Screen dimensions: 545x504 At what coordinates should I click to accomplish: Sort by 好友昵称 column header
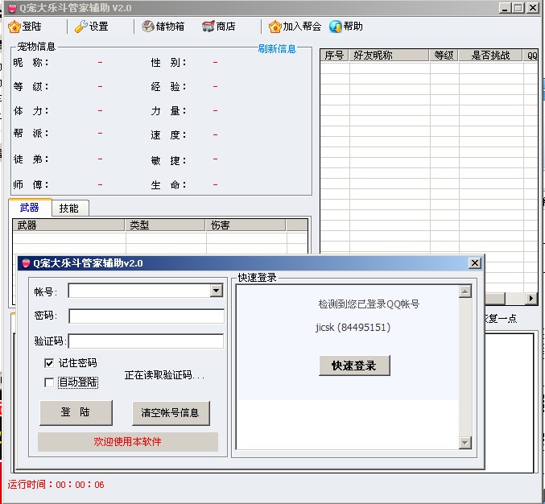389,56
